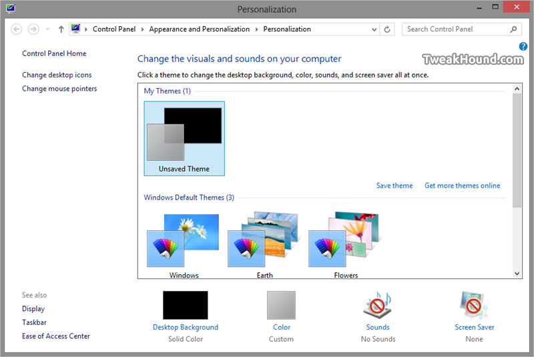
Task: Expand chevron after Control Panel breadcrumb
Action: pyautogui.click(x=142, y=29)
